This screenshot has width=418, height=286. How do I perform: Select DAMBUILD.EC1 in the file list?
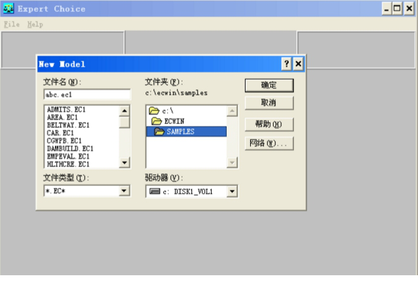(x=70, y=148)
